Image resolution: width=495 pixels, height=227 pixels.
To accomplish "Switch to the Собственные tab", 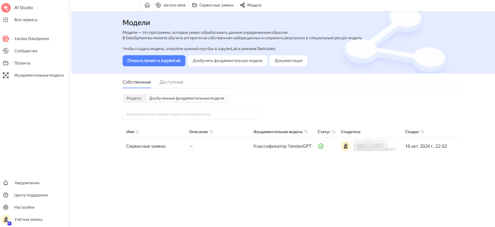I will (137, 82).
